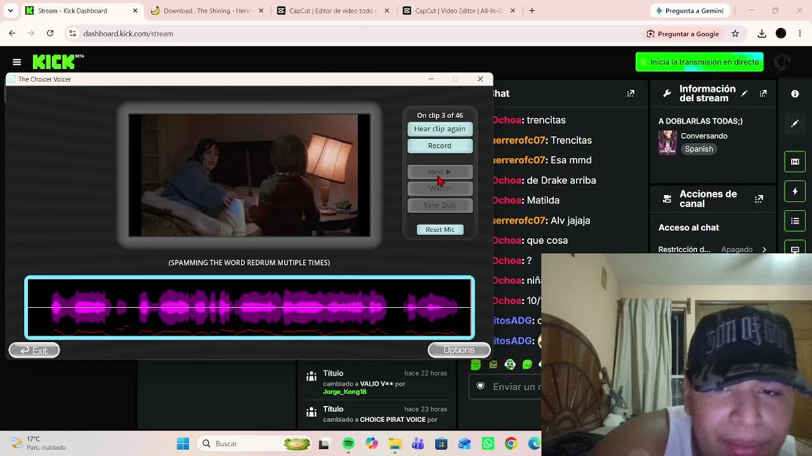Click the purple-eyed green emote above the chat input
The height and width of the screenshot is (456, 812).
510,364
